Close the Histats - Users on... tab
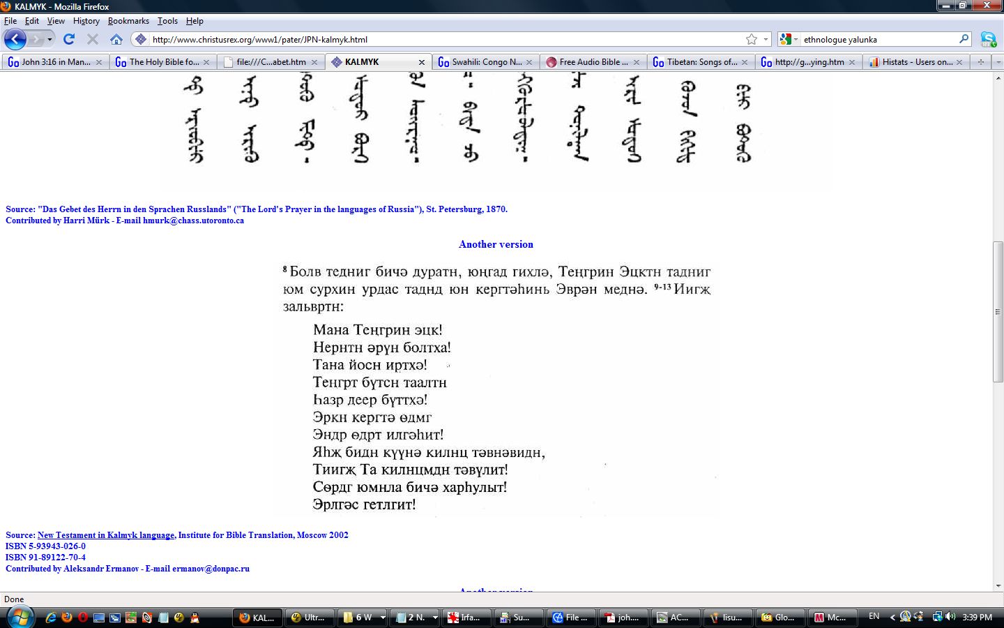Viewport: 1004px width, 628px height. click(959, 62)
